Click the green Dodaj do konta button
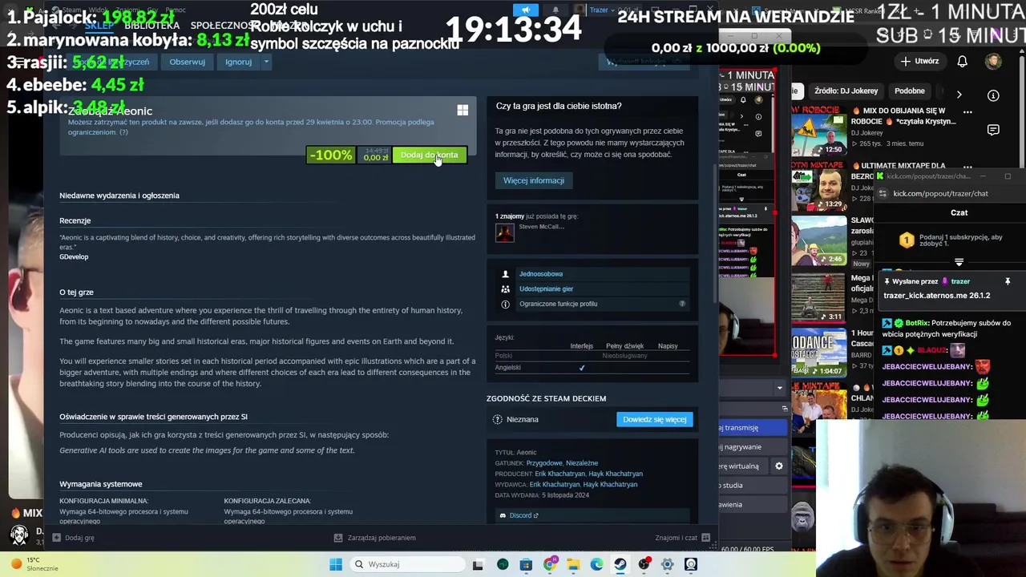The image size is (1026, 577). click(x=430, y=155)
